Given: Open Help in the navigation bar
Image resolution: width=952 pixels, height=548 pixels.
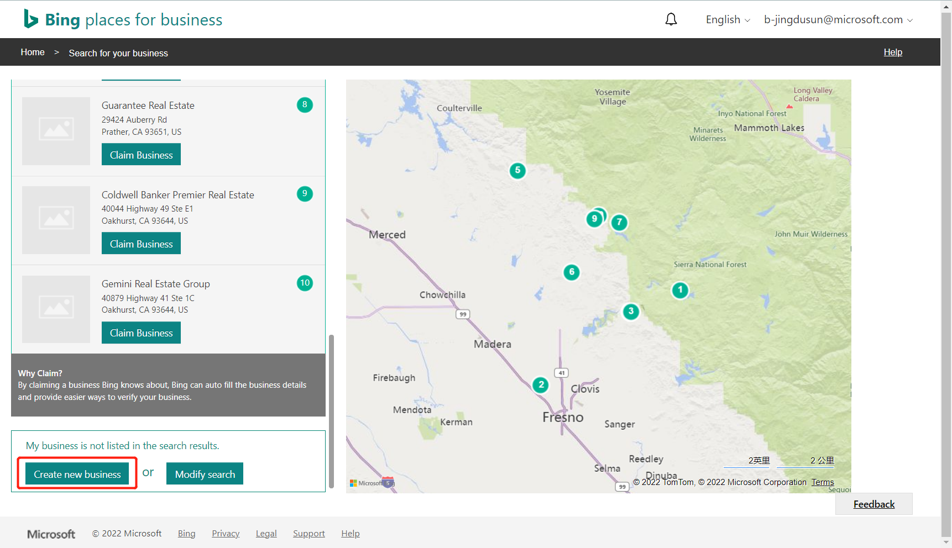Looking at the screenshot, I should (892, 52).
